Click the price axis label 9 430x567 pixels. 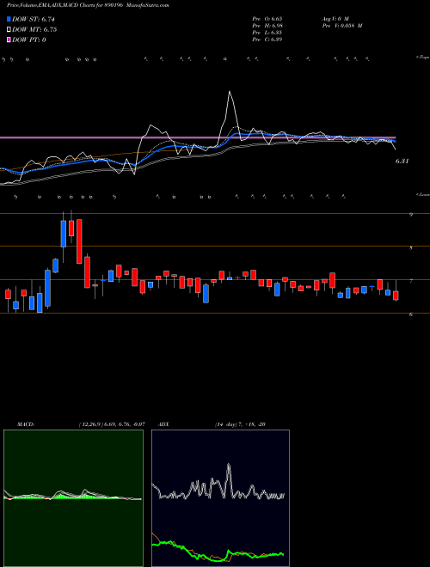pyautogui.click(x=411, y=215)
